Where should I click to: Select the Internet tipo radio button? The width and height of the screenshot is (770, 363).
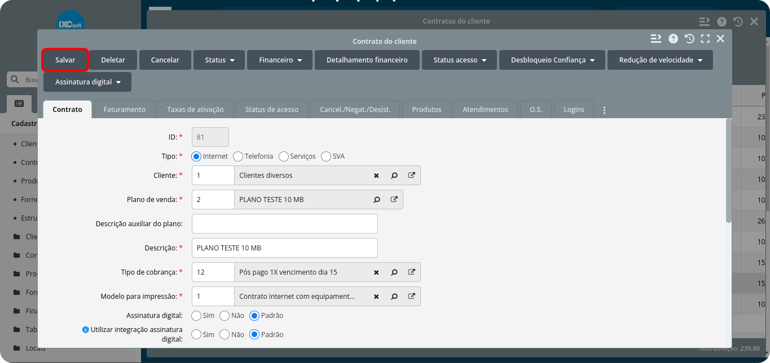[x=196, y=156]
